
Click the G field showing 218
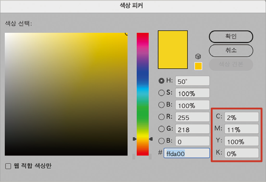192,129
